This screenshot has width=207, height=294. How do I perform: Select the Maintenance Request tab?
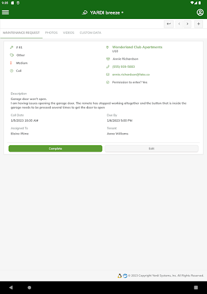coord(21,33)
